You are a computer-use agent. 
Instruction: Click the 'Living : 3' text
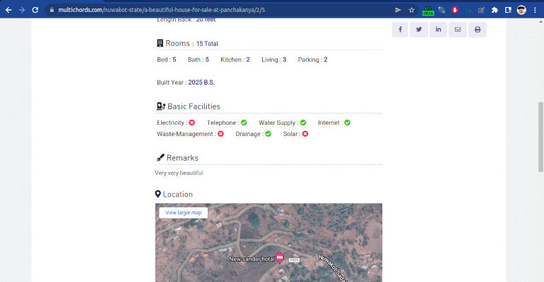273,59
